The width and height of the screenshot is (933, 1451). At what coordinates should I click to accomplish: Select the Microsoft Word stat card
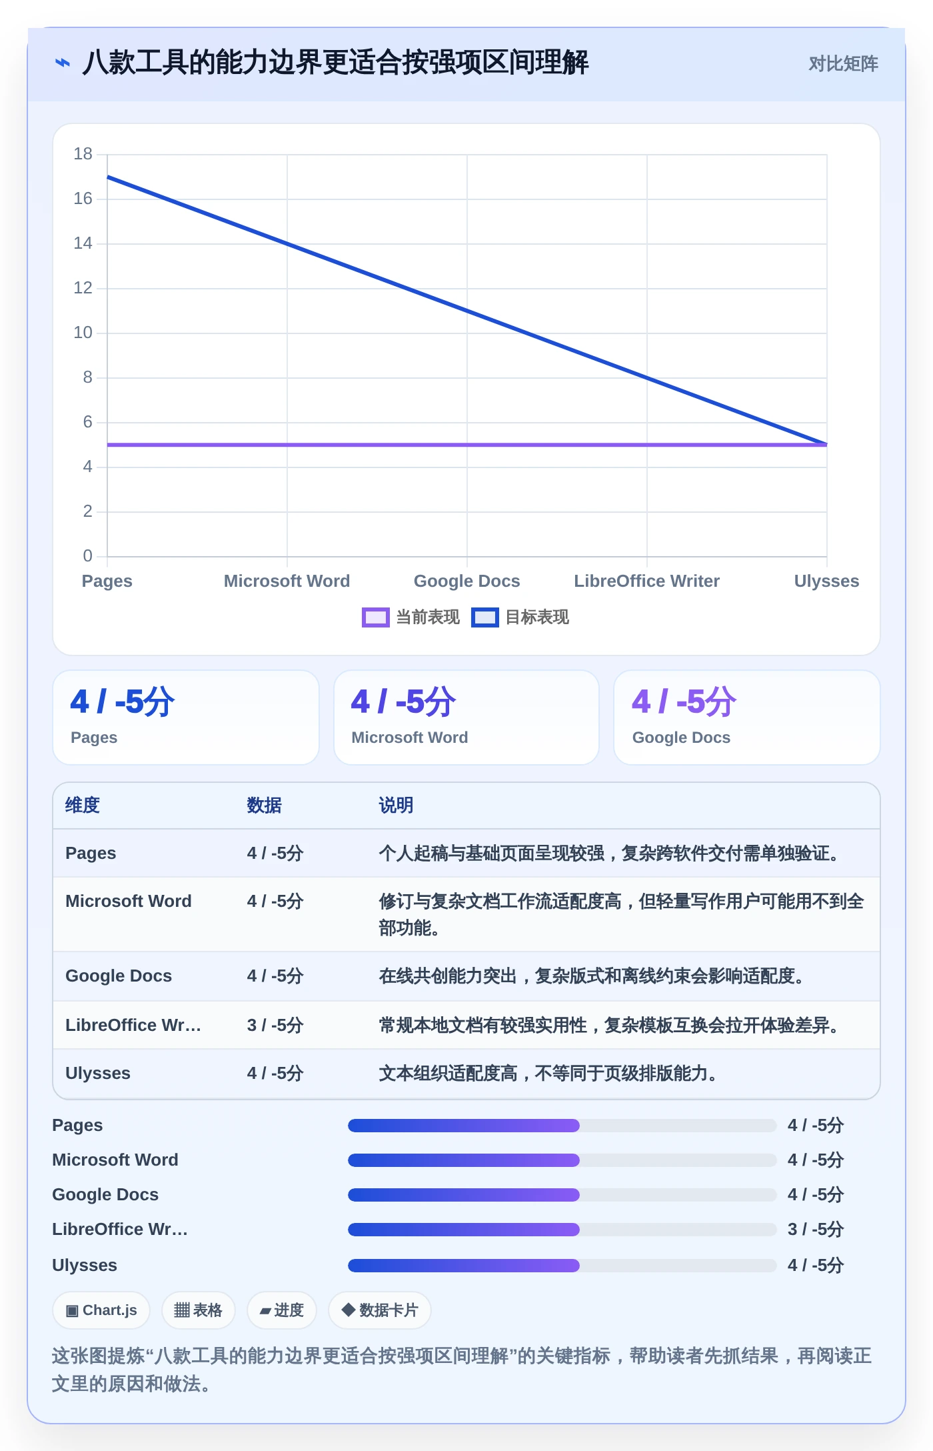coord(467,717)
